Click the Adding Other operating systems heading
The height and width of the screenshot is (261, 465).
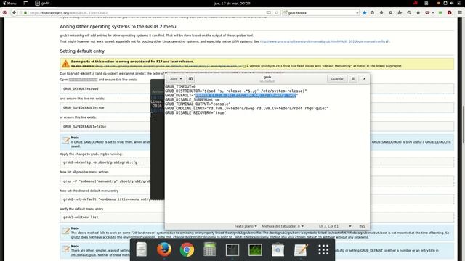[x=118, y=26]
